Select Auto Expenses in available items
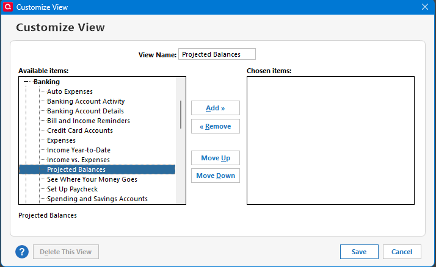Image resolution: width=436 pixels, height=267 pixels. 70,91
